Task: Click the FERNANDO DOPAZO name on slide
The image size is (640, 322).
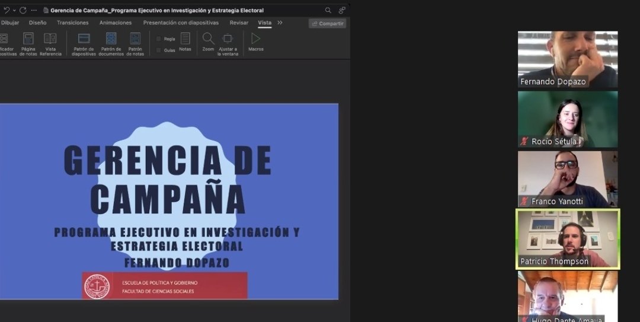Action: pos(177,263)
